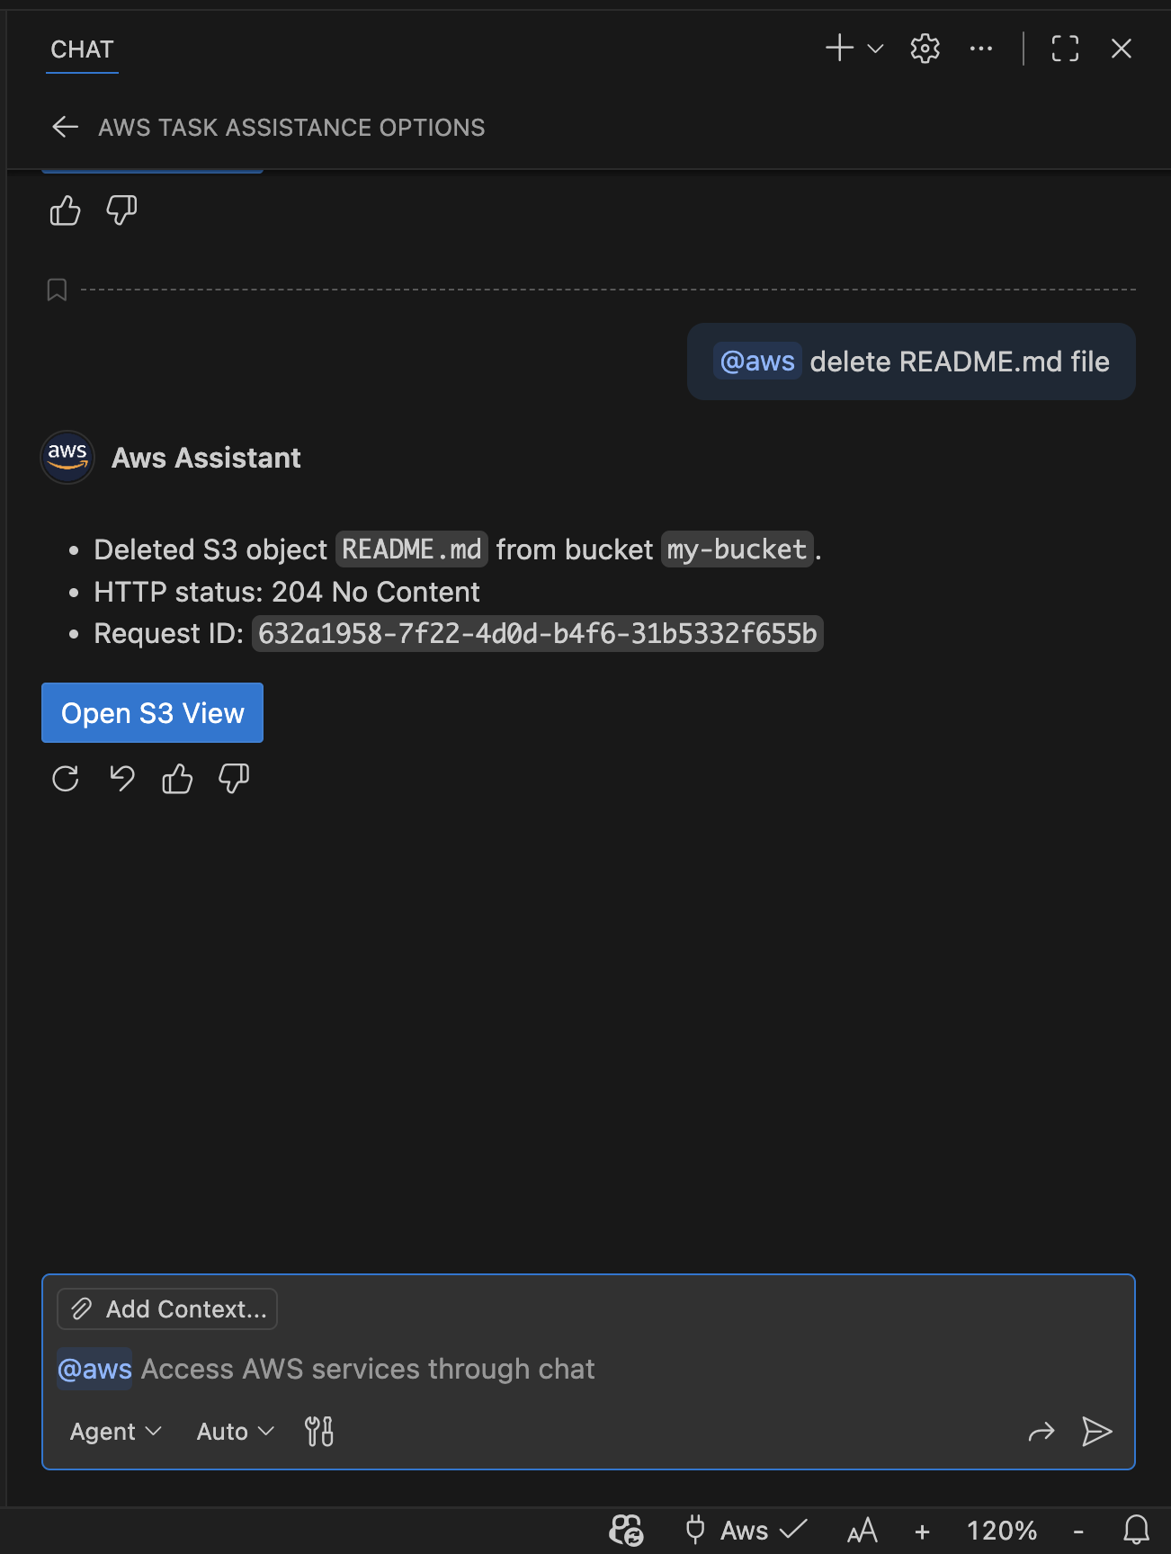The width and height of the screenshot is (1171, 1554).
Task: Click the Aws Assistant name
Action: click(x=206, y=458)
